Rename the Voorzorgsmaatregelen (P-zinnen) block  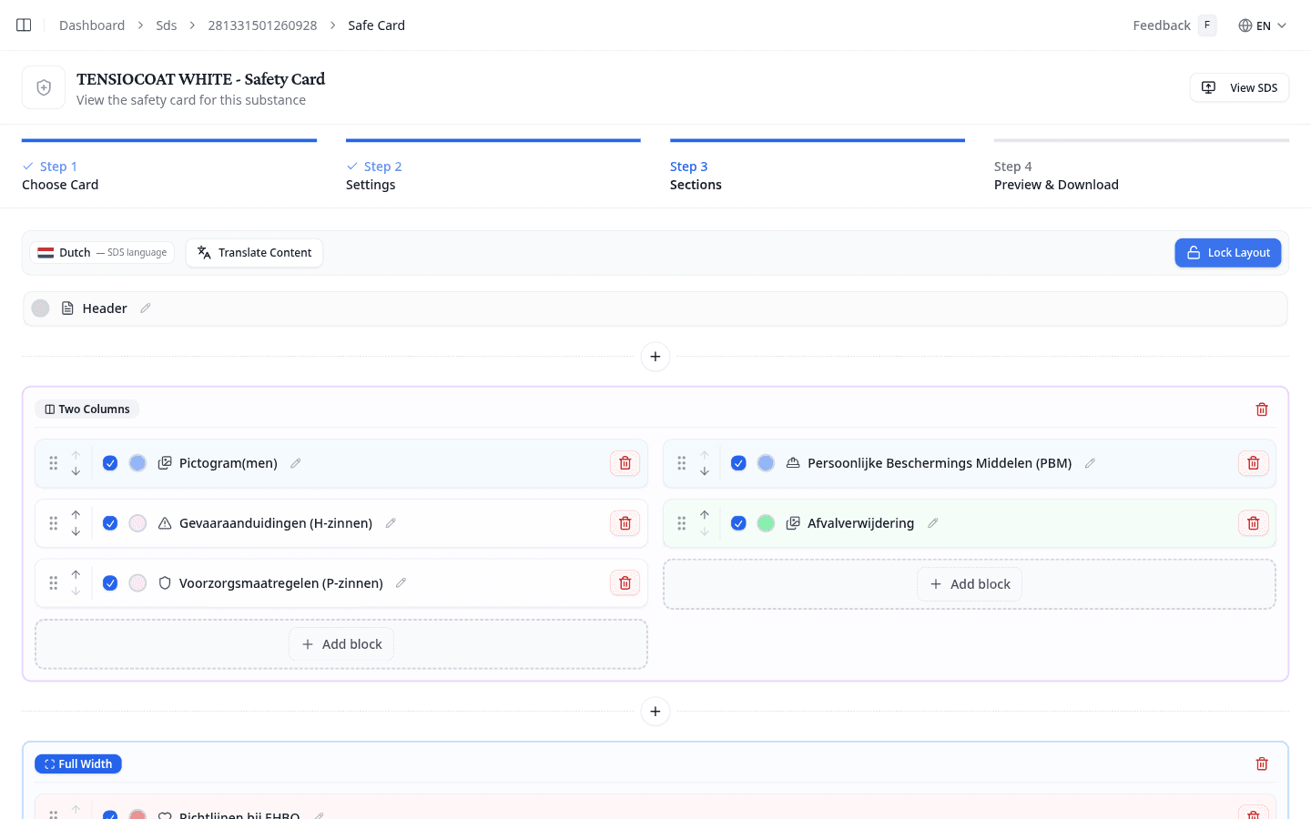coord(401,583)
